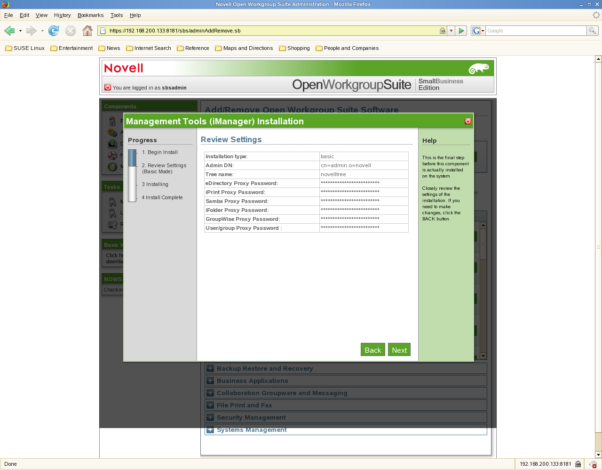Expand the Systems Management section
Image resolution: width=602 pixels, height=470 pixels.
(210, 429)
